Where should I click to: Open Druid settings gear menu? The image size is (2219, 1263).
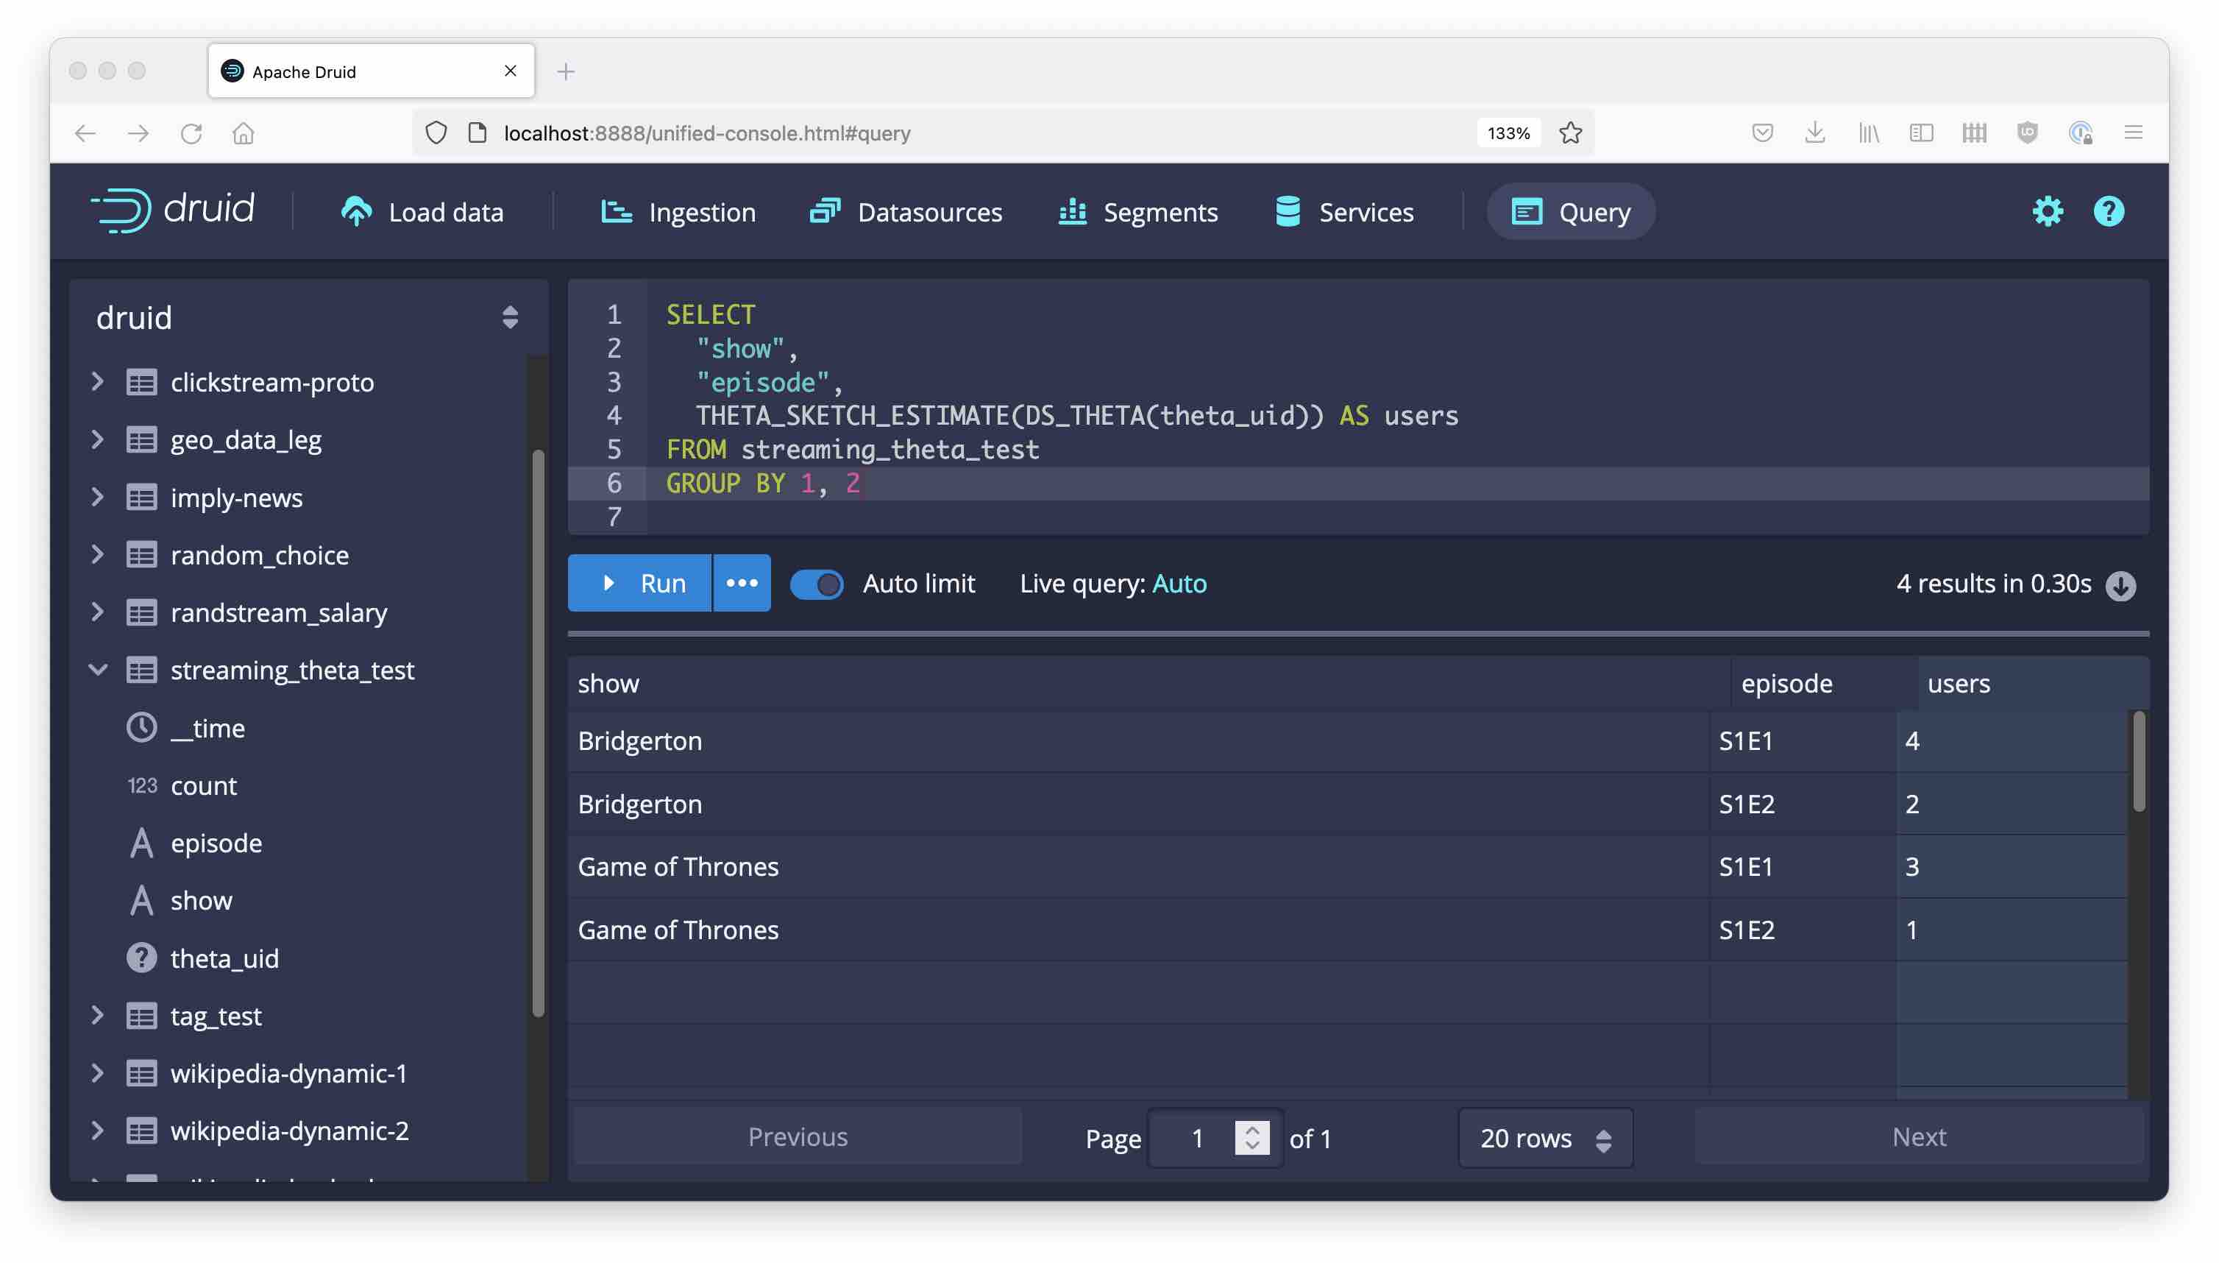coord(2048,212)
